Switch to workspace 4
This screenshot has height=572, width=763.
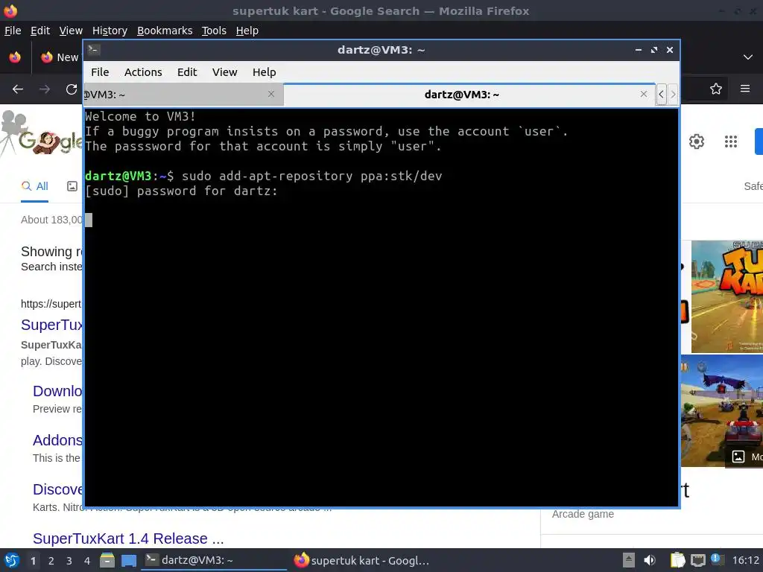click(87, 561)
